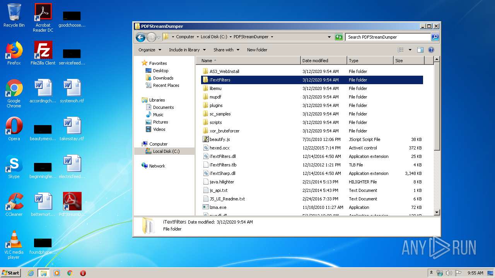Toggle the preview pane icon

pos(420,50)
